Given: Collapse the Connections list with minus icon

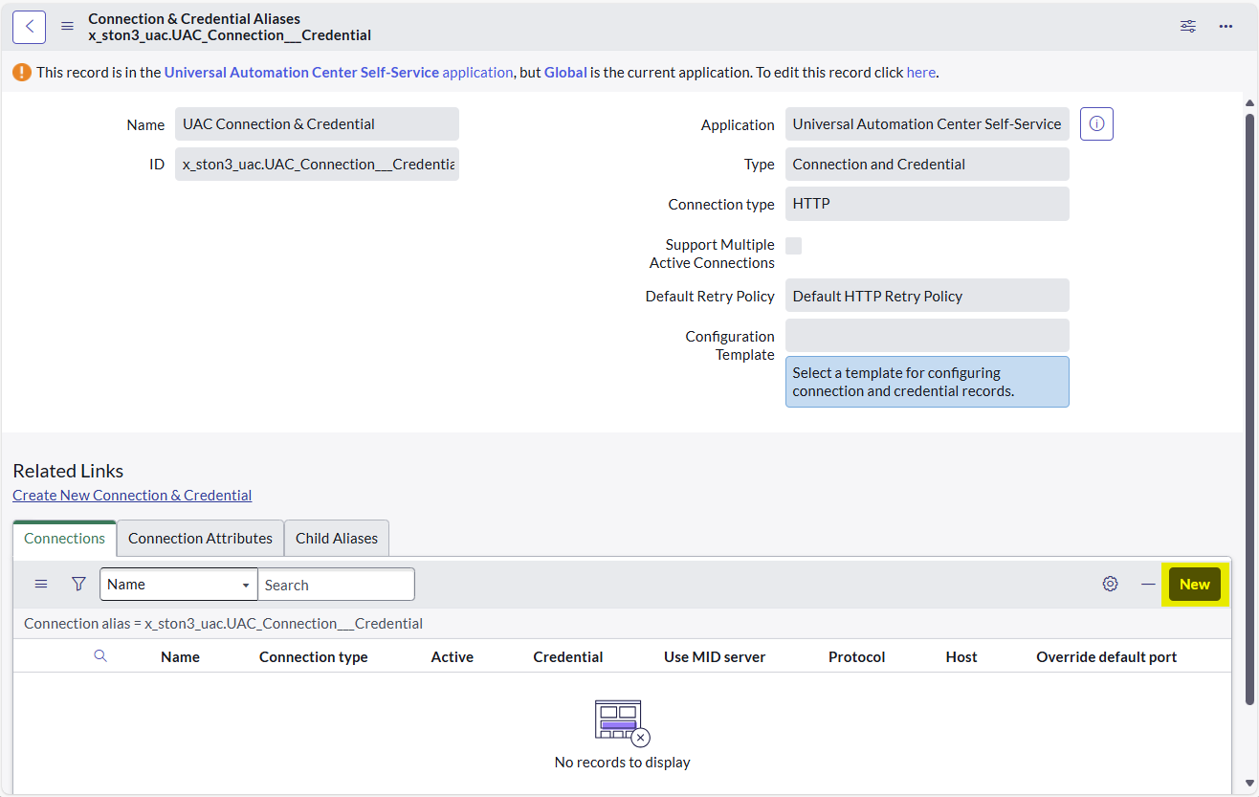Looking at the screenshot, I should pos(1148,584).
